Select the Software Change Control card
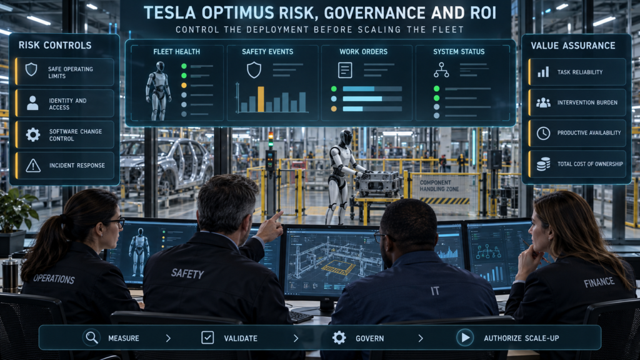640x360 pixels. (64, 134)
